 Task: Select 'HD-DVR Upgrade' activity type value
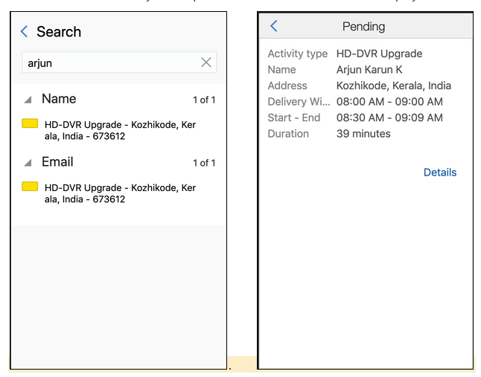(379, 54)
